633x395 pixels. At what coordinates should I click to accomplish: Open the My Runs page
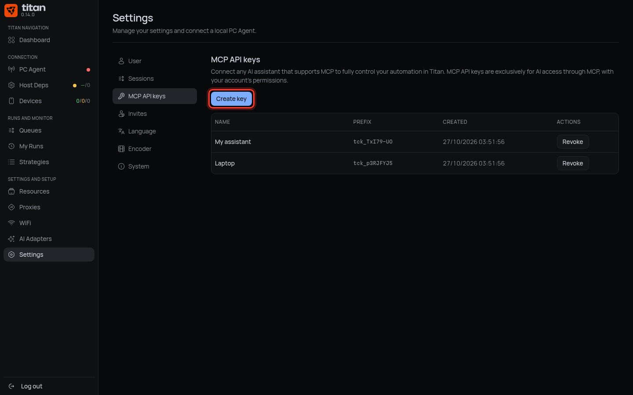click(x=49, y=146)
